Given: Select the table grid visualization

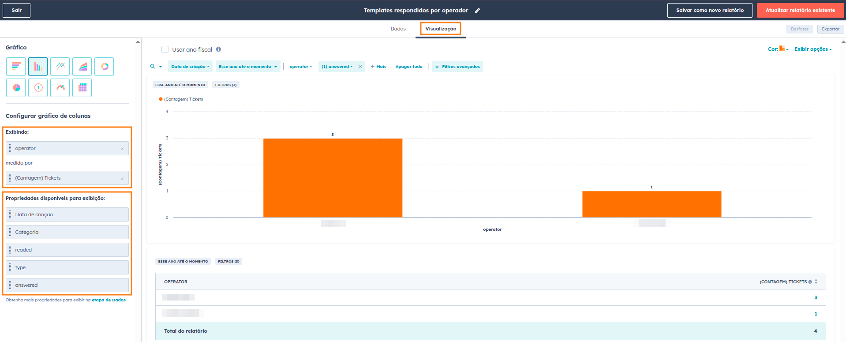Looking at the screenshot, I should click(82, 88).
